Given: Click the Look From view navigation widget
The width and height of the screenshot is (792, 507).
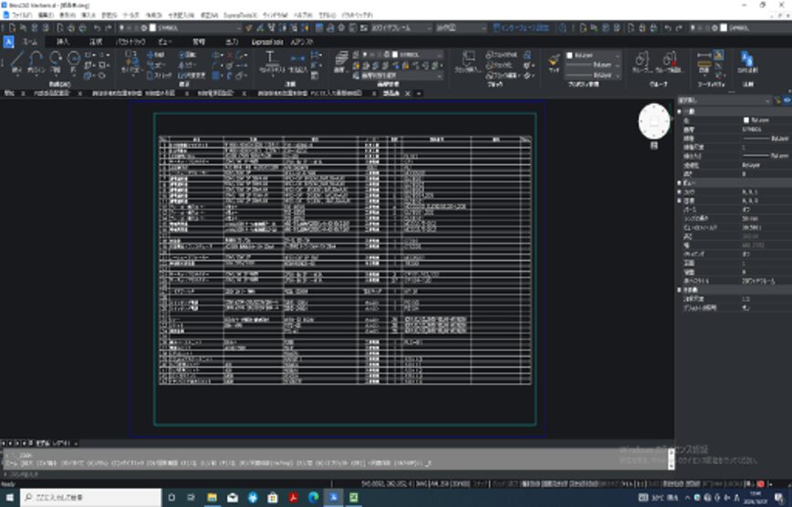Looking at the screenshot, I should [653, 121].
